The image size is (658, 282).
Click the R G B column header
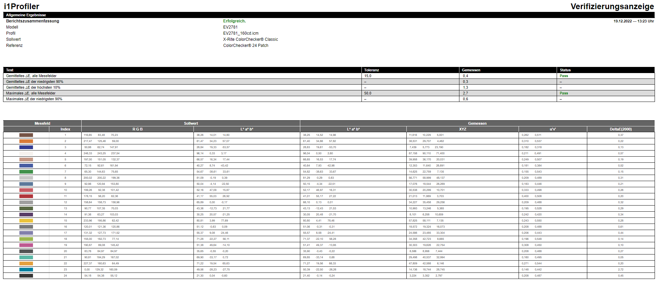137,129
